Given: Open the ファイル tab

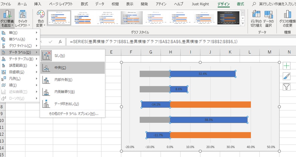Looking at the screenshot, I should pos(6,4).
